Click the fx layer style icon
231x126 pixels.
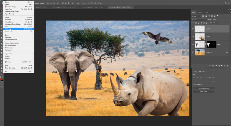[213, 65]
